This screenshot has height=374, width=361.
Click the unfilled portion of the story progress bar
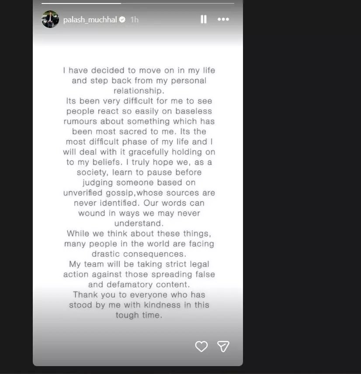click(178, 3)
